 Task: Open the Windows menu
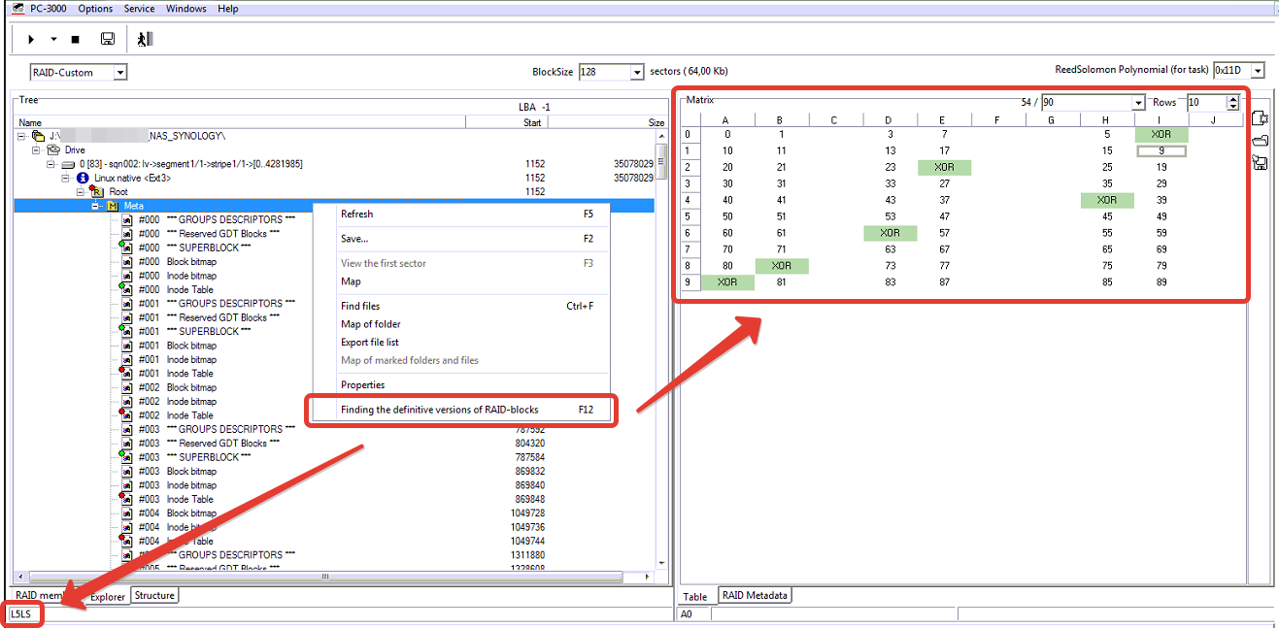tap(185, 9)
